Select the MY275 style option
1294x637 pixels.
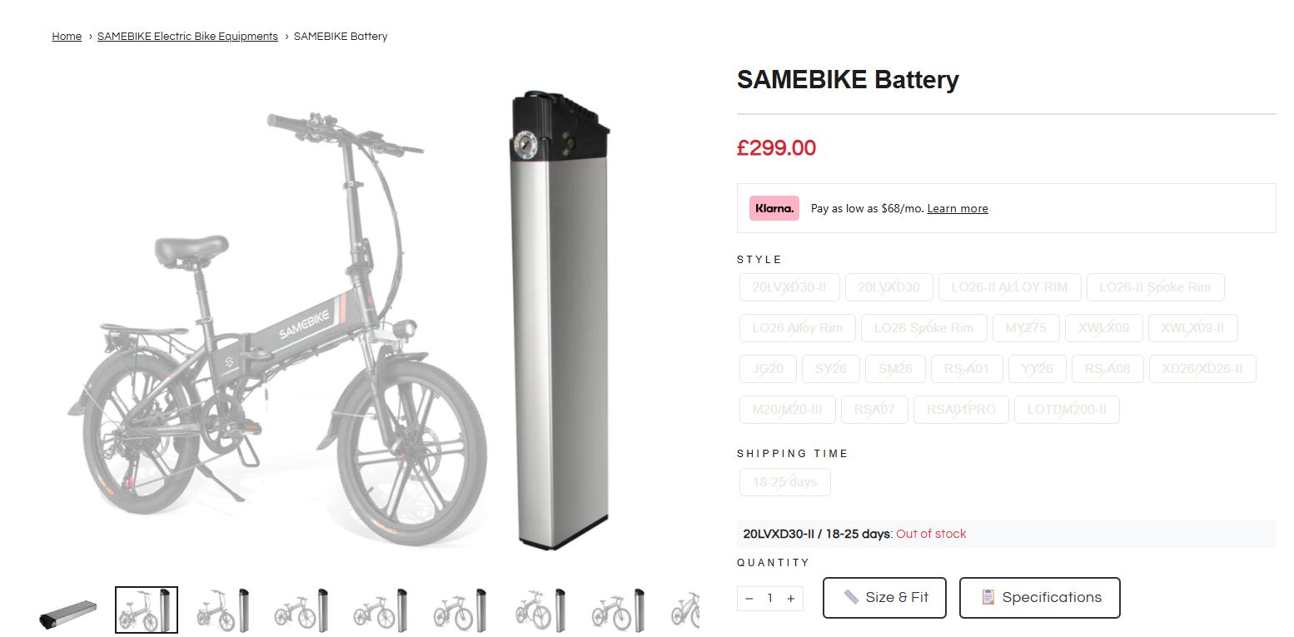click(x=1026, y=328)
